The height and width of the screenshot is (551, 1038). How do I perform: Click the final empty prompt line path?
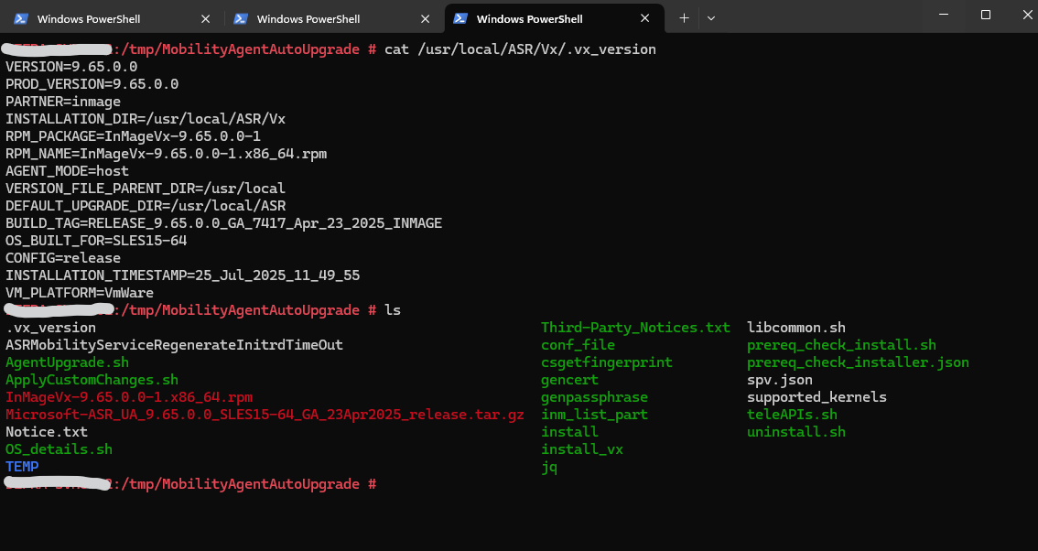[x=241, y=484]
